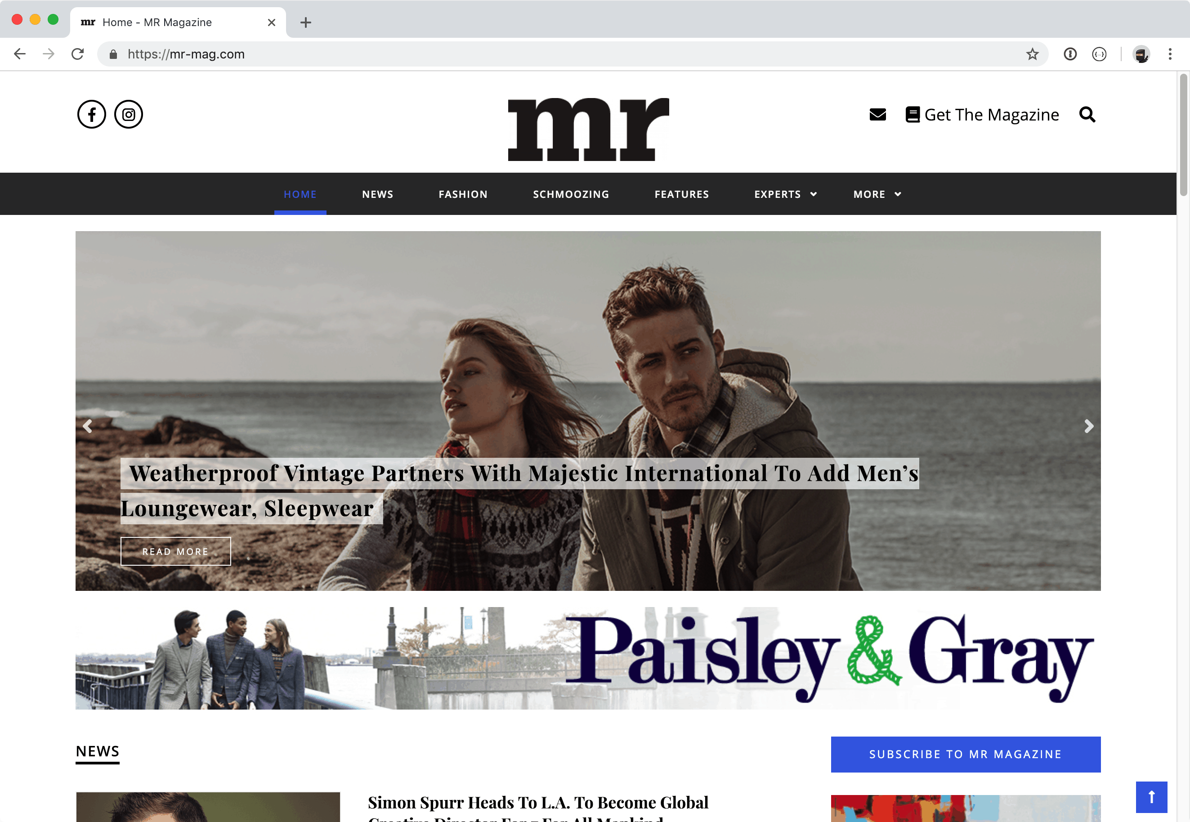Select the Home - MR Magazine browser tab
The image size is (1190, 822).
[178, 22]
